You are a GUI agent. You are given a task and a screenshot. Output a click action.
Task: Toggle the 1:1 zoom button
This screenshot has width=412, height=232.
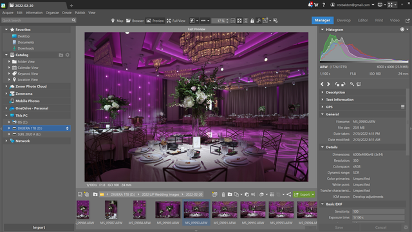click(233, 21)
